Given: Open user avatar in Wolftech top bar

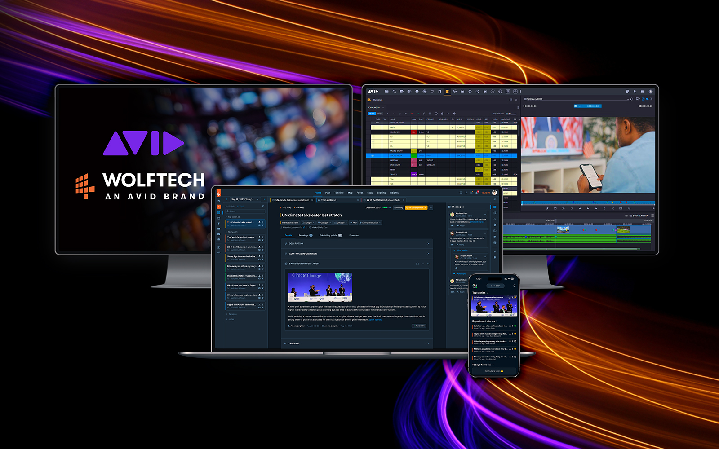Looking at the screenshot, I should click(x=494, y=193).
